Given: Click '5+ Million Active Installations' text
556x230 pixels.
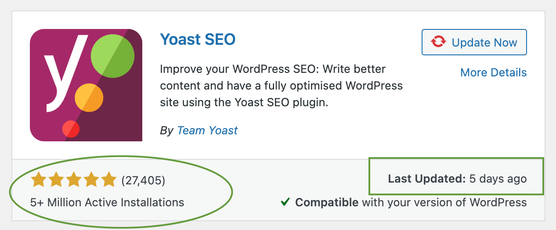Looking at the screenshot, I should coord(107,202).
